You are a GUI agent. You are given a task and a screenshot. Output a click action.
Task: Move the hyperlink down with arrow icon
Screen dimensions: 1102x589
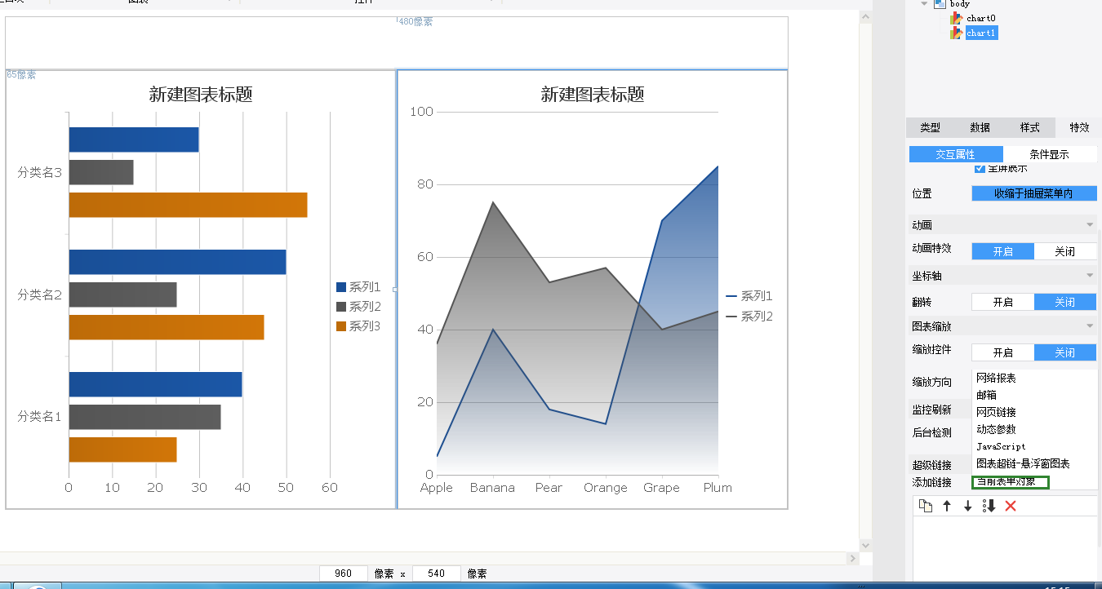pos(968,506)
